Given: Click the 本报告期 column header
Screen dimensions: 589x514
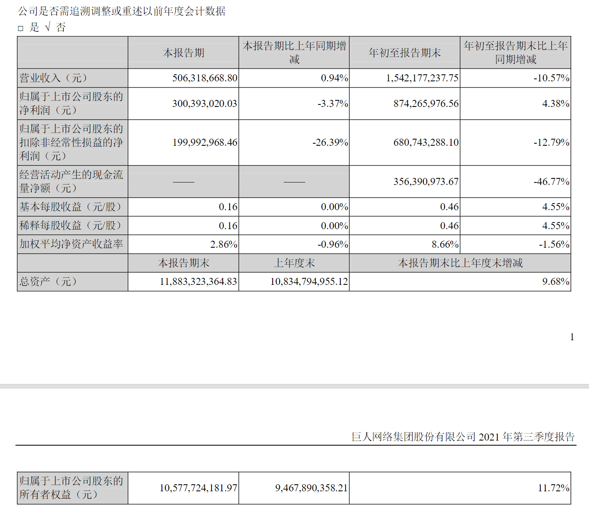Looking at the screenshot, I should coord(183,52).
